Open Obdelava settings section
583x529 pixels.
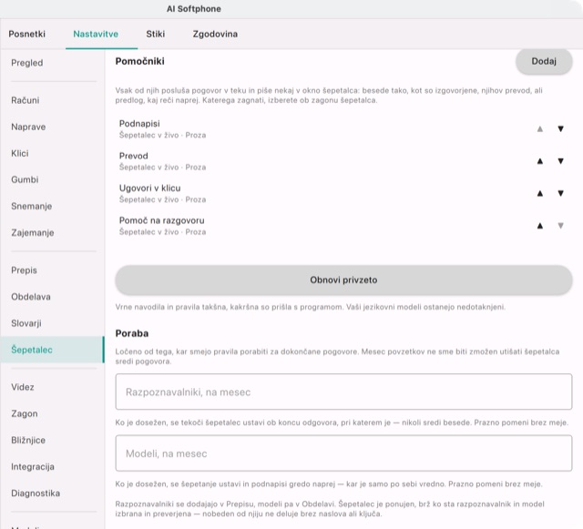(53, 297)
